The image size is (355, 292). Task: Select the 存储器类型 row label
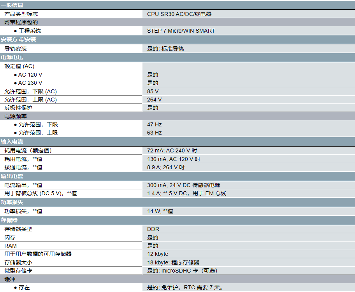point(18,229)
